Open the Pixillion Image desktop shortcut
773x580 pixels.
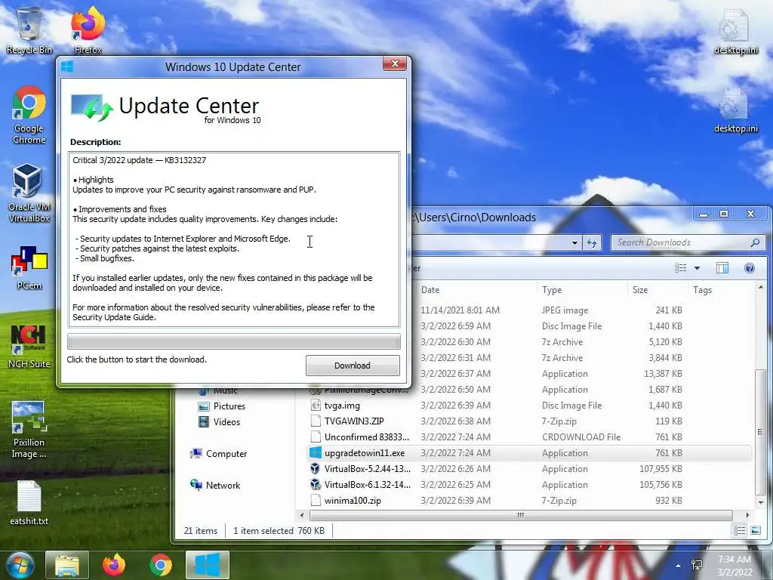29,430
